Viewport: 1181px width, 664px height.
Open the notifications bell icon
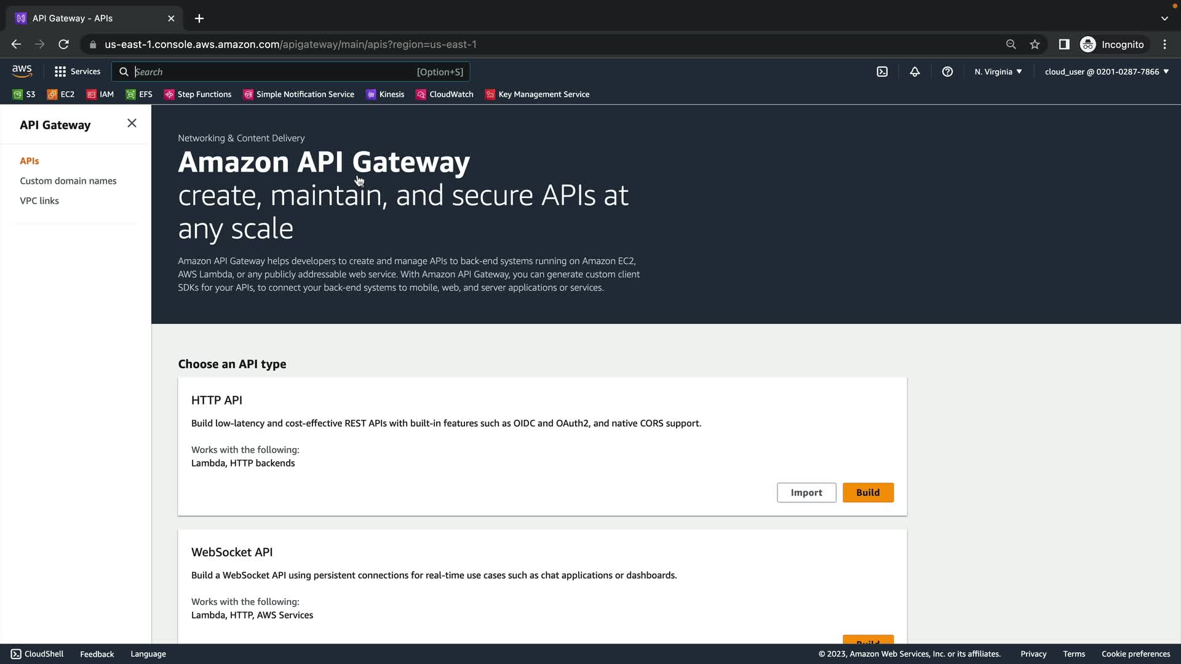click(x=915, y=72)
